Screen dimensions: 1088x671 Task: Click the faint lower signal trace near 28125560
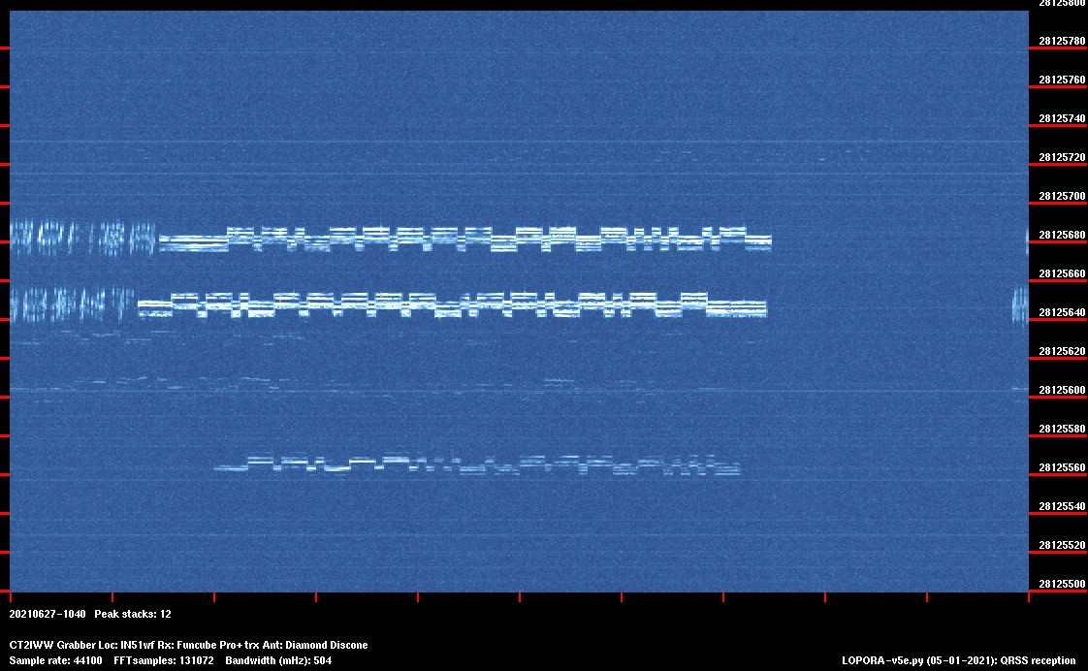[x=477, y=464]
